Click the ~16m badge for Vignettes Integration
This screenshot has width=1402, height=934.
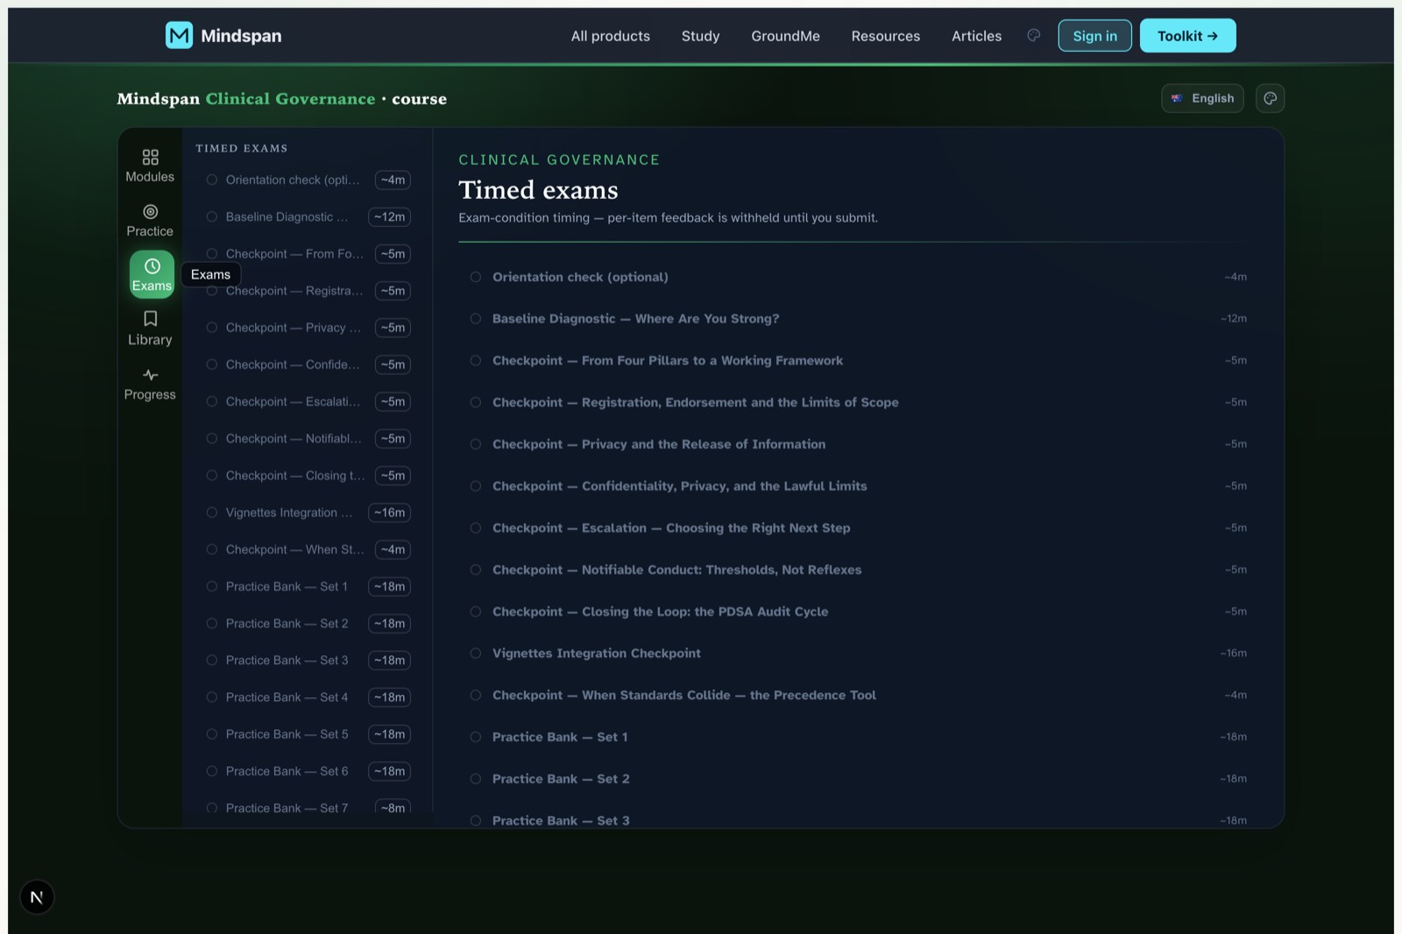click(390, 513)
